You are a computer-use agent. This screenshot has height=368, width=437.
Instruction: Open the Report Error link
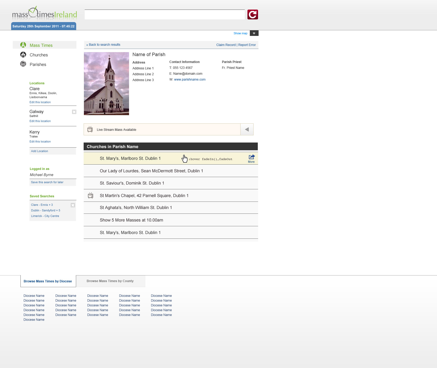[x=247, y=45]
